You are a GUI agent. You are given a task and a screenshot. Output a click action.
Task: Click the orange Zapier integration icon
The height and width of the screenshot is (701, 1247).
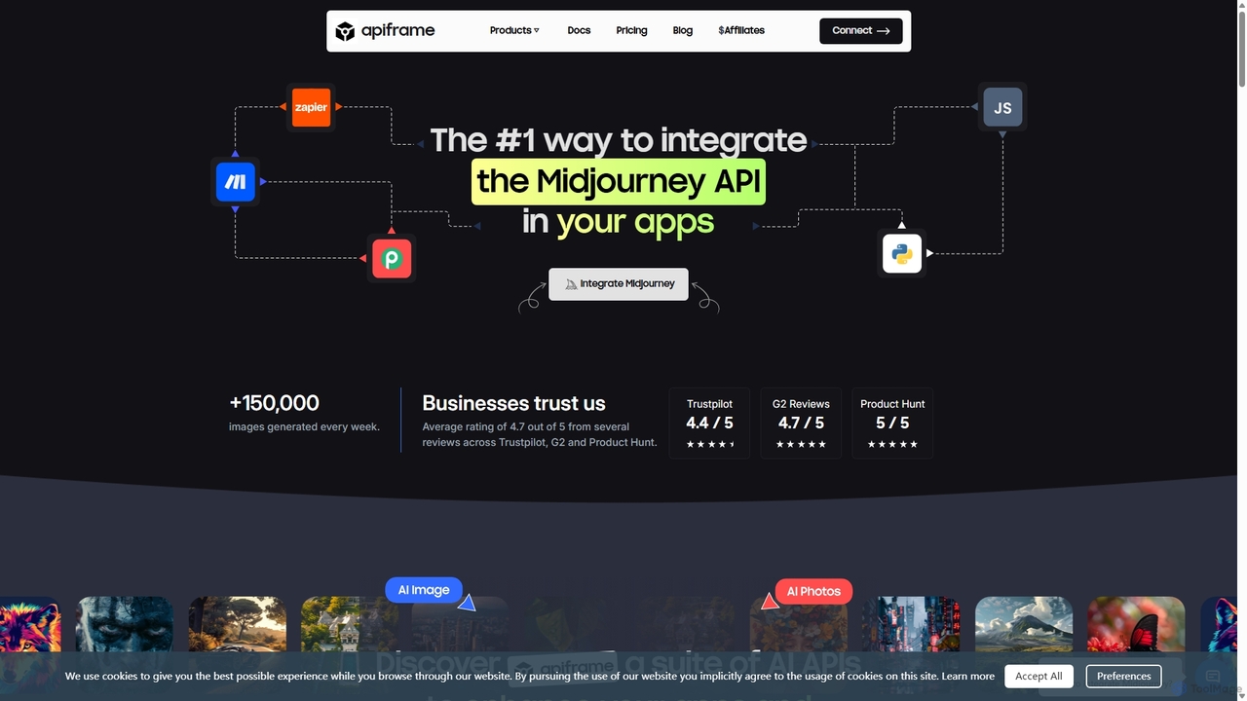312,107
